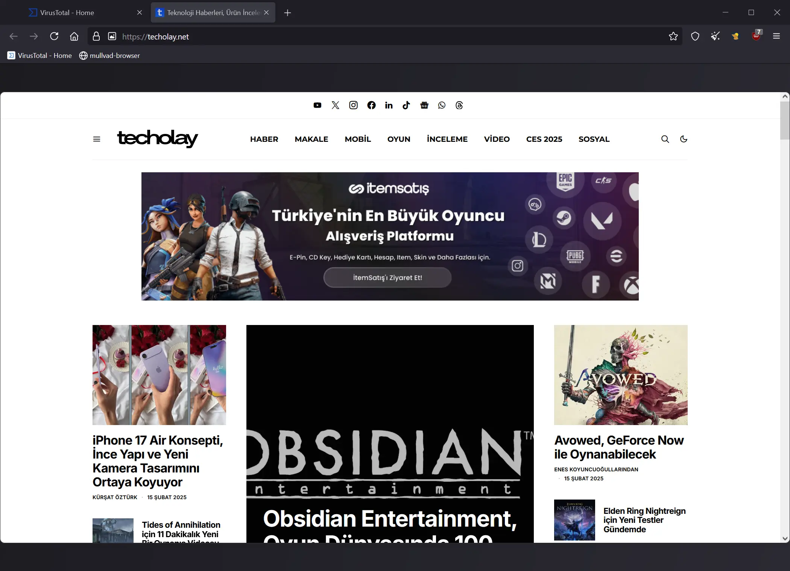790x571 pixels.
Task: Open the shield protection icon
Action: point(695,36)
